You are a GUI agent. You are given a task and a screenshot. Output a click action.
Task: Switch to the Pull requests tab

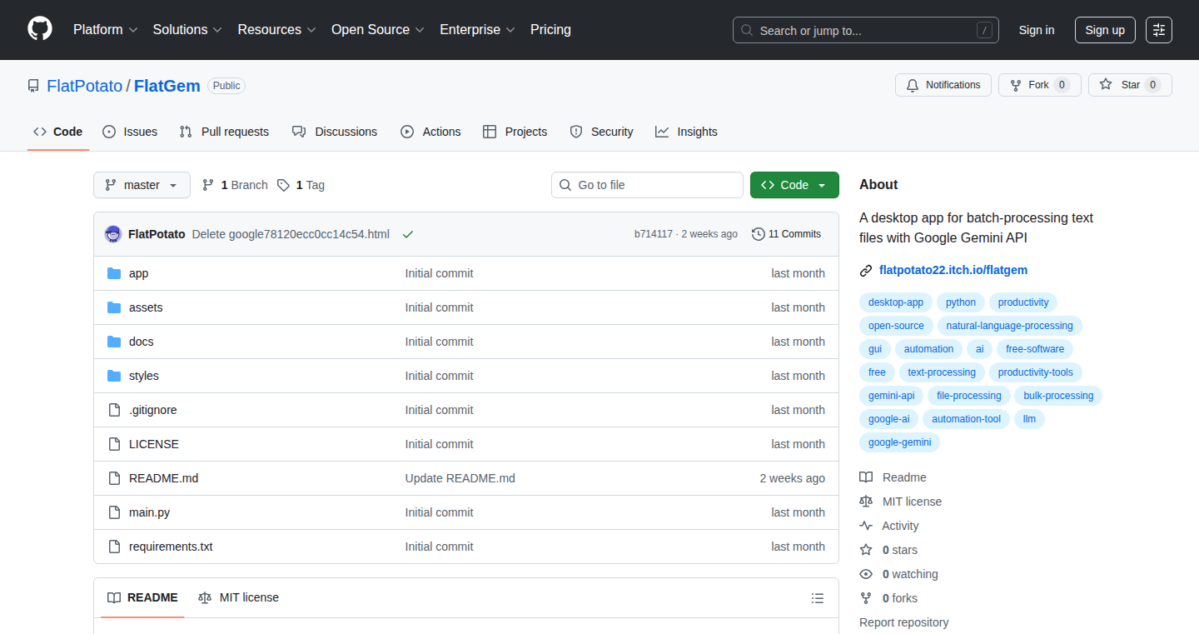(x=225, y=132)
